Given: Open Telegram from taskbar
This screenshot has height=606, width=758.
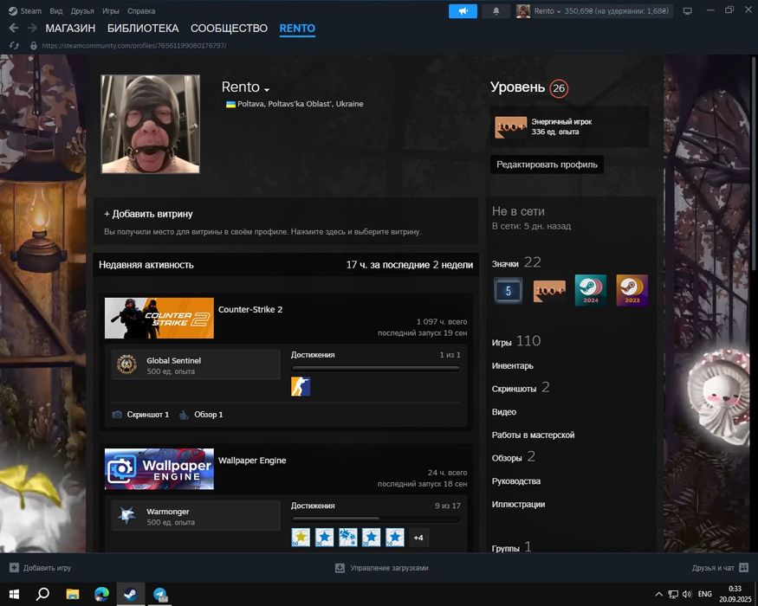Looking at the screenshot, I should tap(160, 594).
